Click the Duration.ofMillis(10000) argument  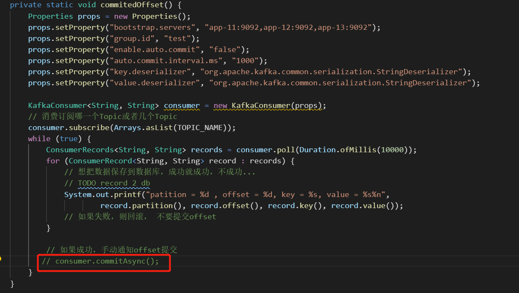pyautogui.click(x=354, y=150)
